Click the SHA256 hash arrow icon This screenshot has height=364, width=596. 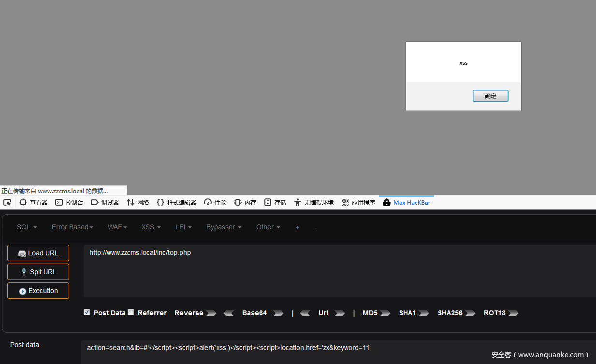(x=470, y=313)
